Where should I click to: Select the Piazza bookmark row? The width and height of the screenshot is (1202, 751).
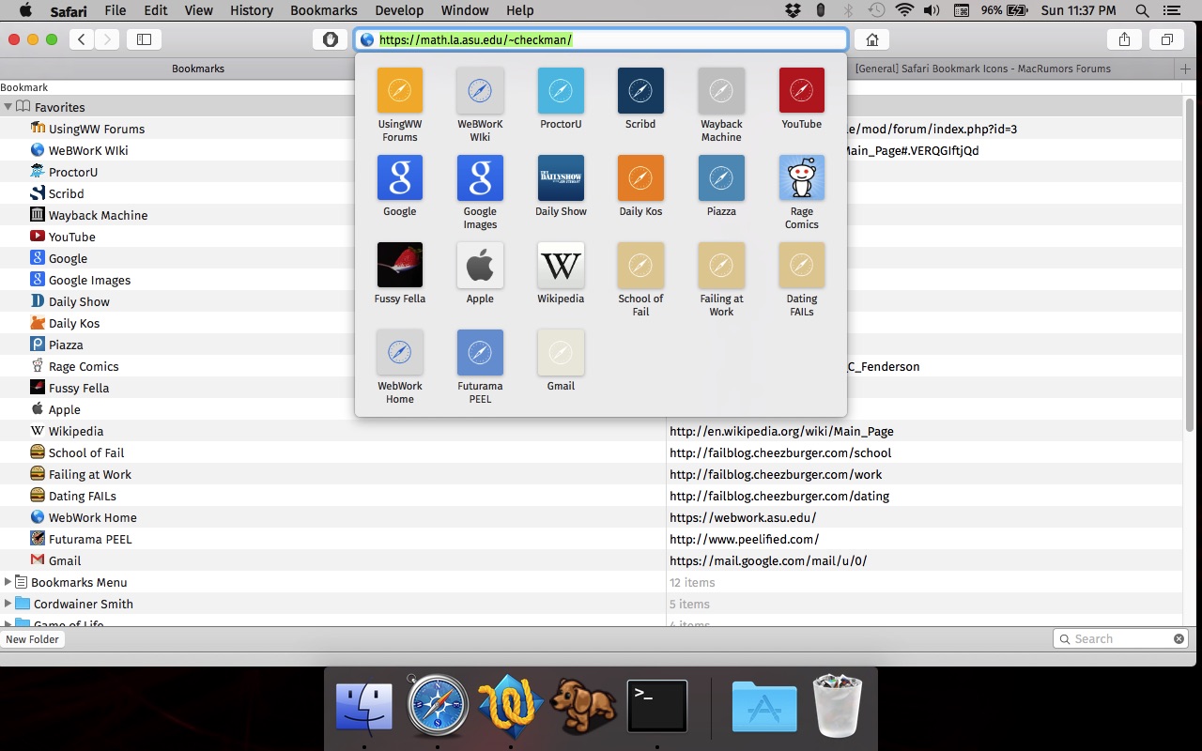click(592, 345)
